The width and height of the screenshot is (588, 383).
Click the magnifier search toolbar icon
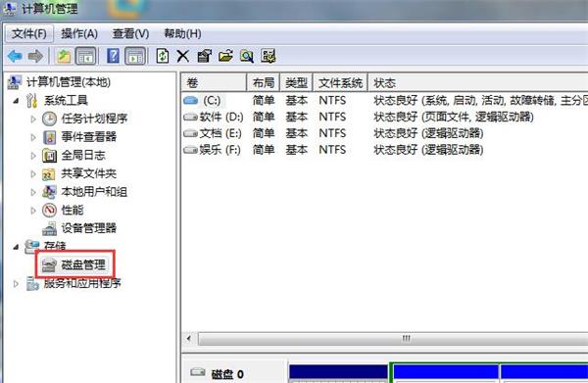pos(247,56)
